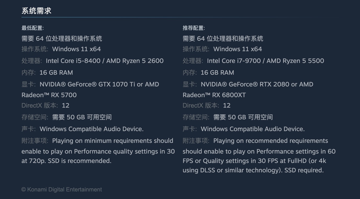360x199 pixels.
Task: Click the 最低配置 label
Action: pyautogui.click(x=32, y=28)
